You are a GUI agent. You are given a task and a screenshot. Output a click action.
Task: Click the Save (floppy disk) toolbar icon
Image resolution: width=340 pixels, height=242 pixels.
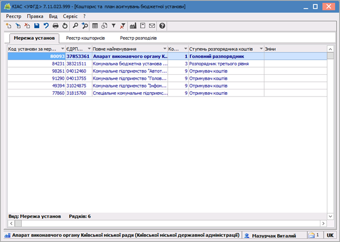coord(37,26)
